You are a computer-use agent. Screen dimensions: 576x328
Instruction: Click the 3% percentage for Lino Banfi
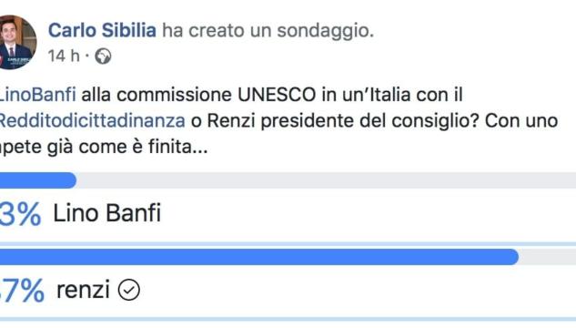pyautogui.click(x=20, y=214)
